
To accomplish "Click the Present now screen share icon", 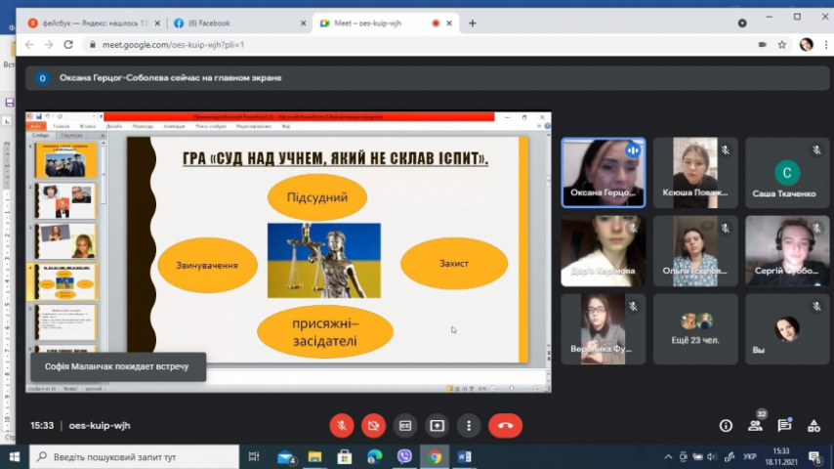I will 438,425.
